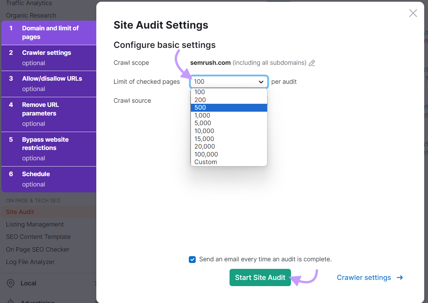Click the semrush.com crawl scope text

click(x=210, y=63)
